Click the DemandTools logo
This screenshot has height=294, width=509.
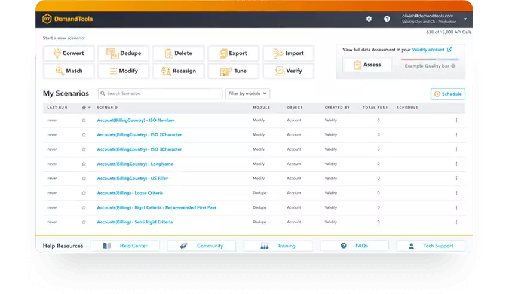(68, 19)
